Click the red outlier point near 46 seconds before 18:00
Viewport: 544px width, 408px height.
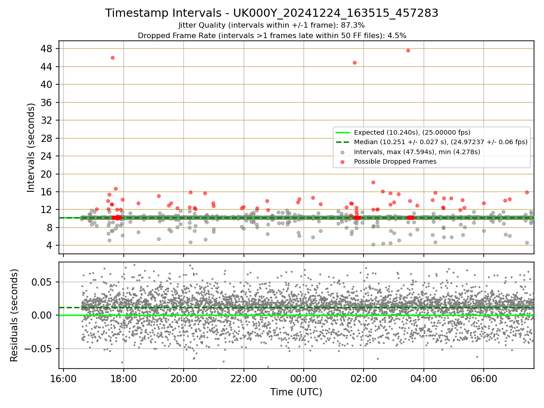click(x=112, y=58)
